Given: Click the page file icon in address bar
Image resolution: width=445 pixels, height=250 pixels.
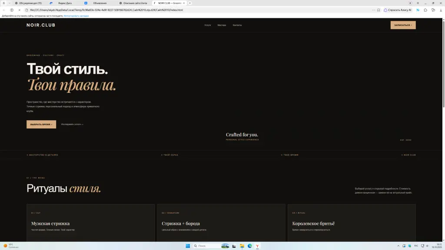Looking at the screenshot, I should 27,10.
